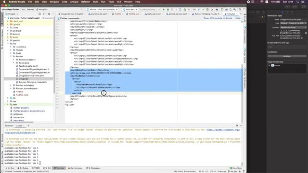This screenshot has width=308, height=173.
Task: Open the Xcode Location dropdown Relative to Group
Action: [293, 27]
